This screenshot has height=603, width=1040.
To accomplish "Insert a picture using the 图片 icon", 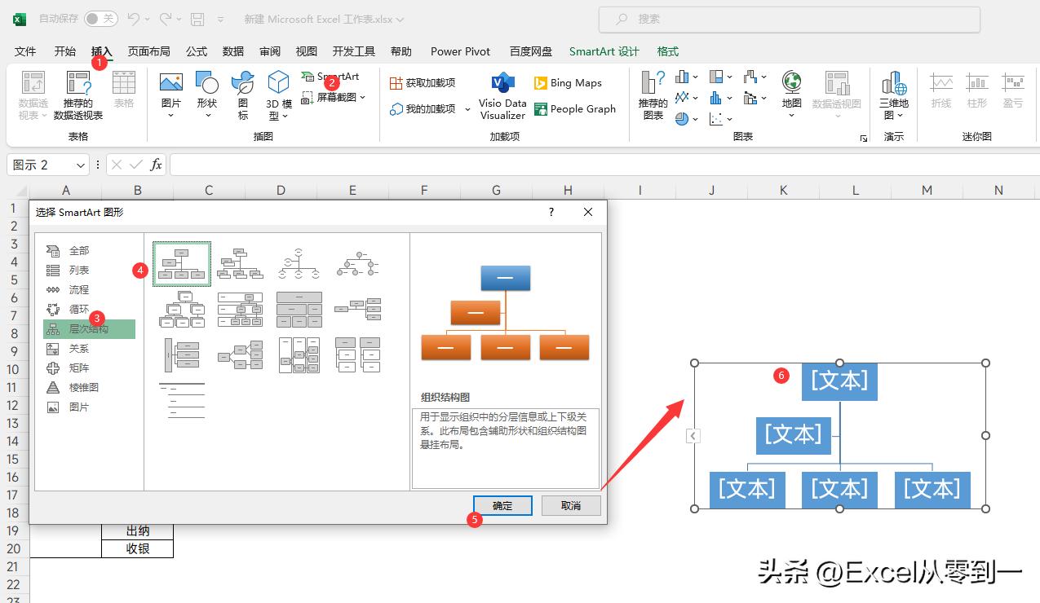I will (170, 90).
